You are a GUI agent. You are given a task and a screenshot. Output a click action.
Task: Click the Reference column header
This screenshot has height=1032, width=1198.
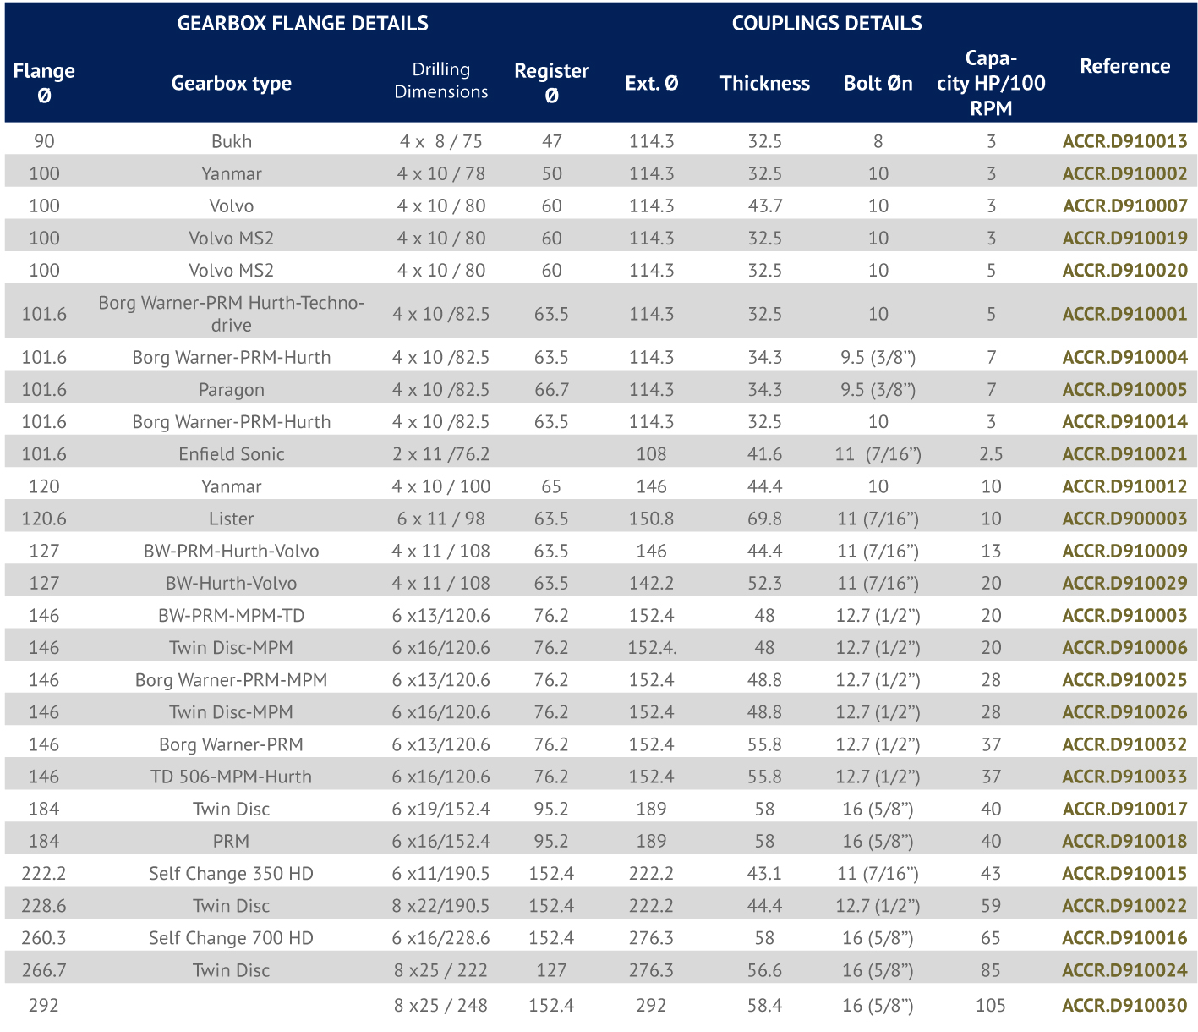(x=1125, y=66)
